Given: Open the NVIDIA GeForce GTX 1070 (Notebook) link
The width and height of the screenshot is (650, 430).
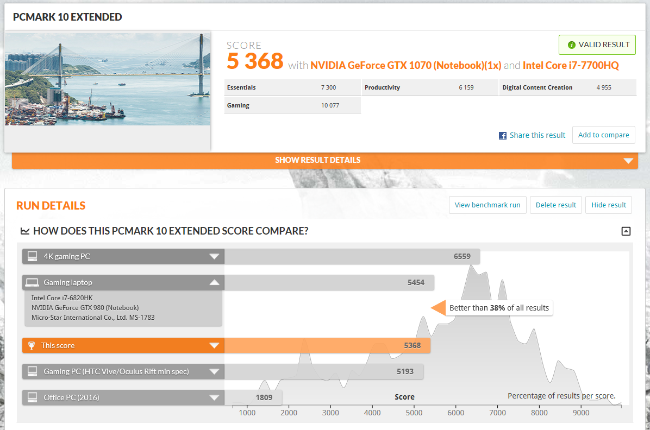Looking at the screenshot, I should coord(406,66).
